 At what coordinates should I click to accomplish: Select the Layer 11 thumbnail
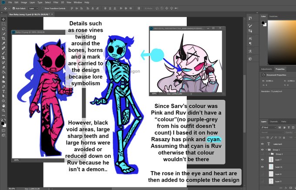coord(271,167)
